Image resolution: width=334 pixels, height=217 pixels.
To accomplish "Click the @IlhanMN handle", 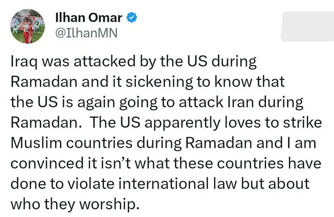I will point(81,33).
